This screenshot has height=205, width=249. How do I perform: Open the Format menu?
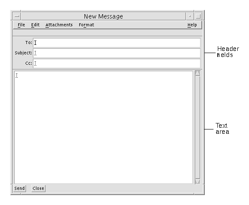tap(86, 25)
